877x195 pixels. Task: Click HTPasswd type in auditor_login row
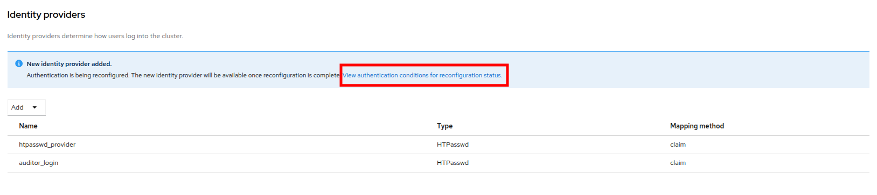453,163
